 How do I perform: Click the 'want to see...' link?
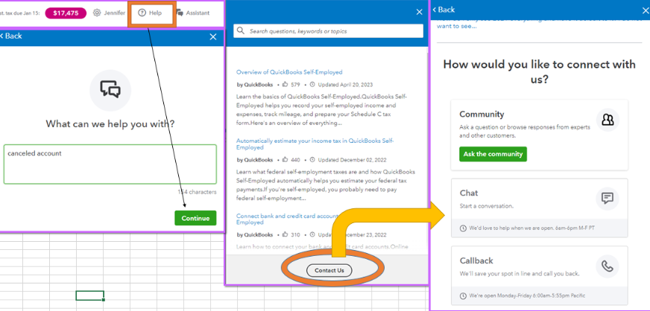tap(457, 25)
